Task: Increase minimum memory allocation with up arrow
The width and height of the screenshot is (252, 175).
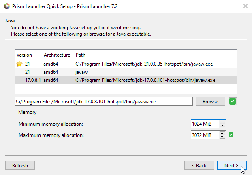Action: [222, 122]
